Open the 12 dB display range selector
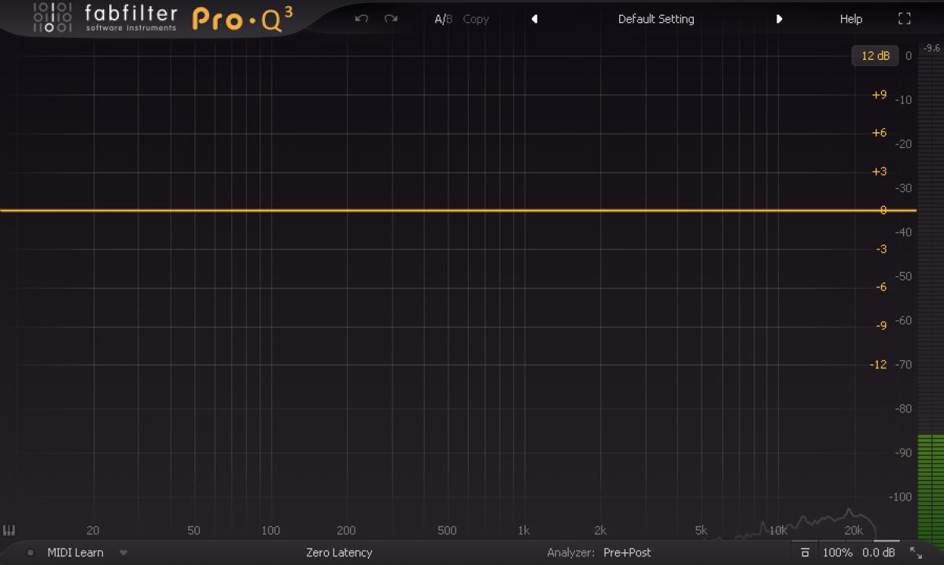Viewport: 944px width, 565px height. [875, 56]
